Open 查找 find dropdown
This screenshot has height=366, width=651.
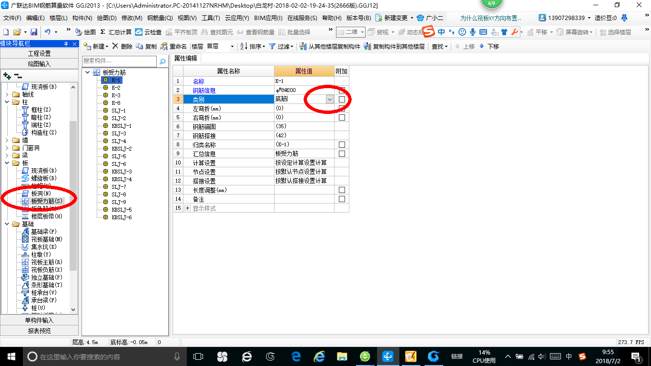[439, 46]
